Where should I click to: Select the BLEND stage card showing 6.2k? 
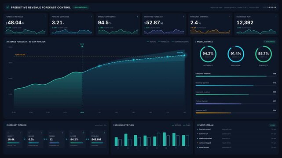(36, 139)
